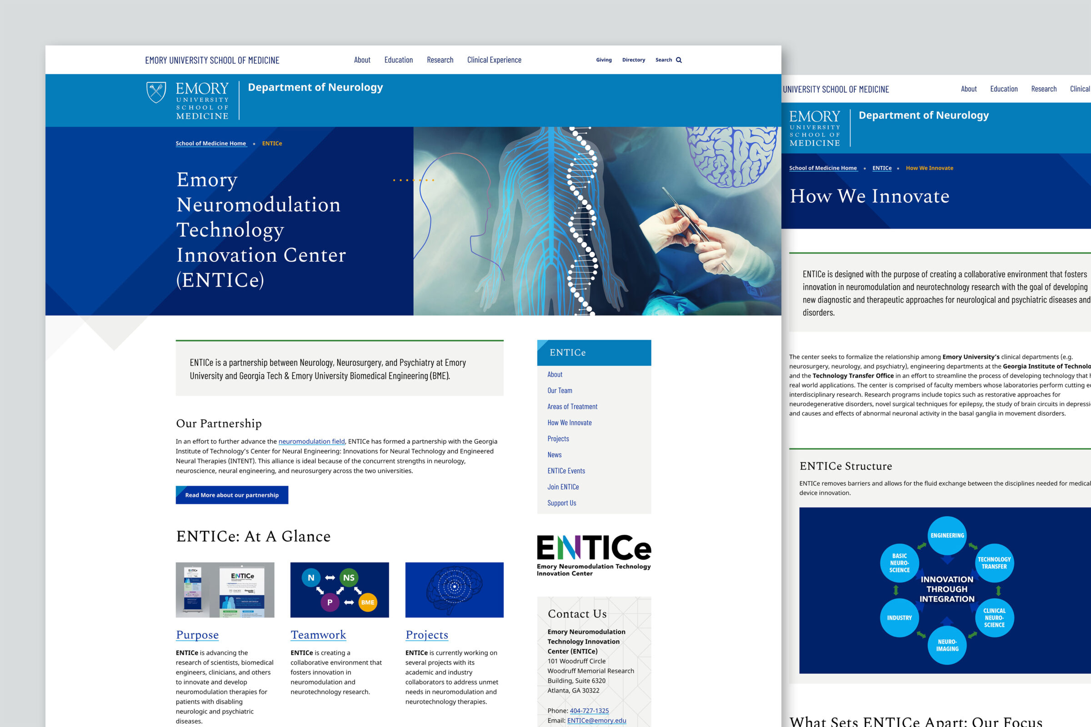Open Research menu in the right page
Screen dimensions: 1091x727
[x=1044, y=89]
